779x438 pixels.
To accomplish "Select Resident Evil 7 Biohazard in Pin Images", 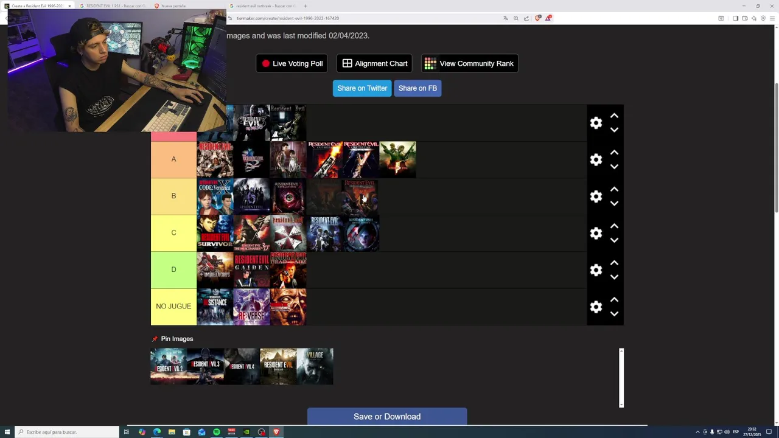I will 278,366.
